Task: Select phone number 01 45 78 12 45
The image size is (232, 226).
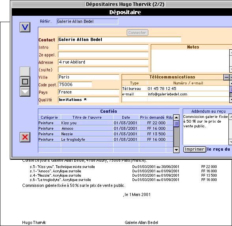Action: coord(188,89)
